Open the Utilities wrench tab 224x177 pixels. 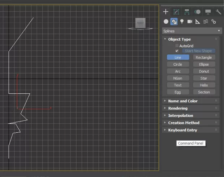point(218,12)
